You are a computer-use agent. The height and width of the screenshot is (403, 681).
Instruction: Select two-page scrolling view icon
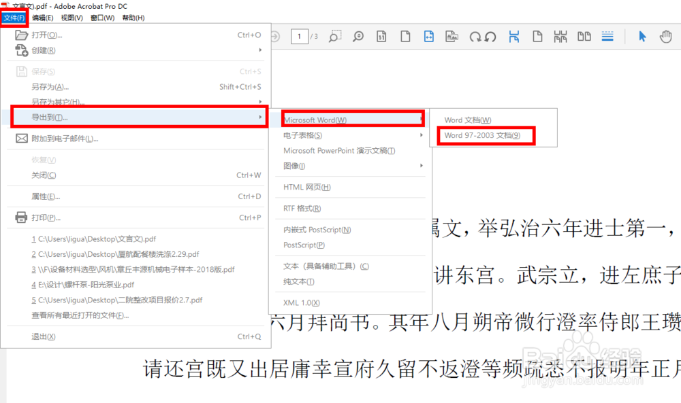[560, 37]
